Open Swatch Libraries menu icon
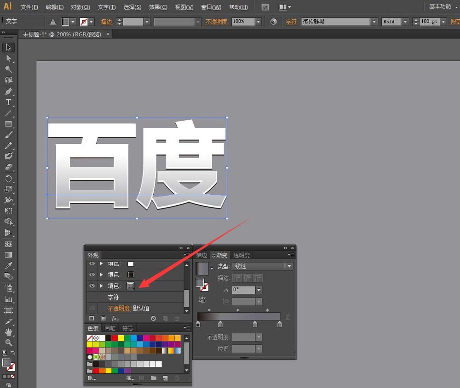The image size is (460, 388). click(92, 378)
